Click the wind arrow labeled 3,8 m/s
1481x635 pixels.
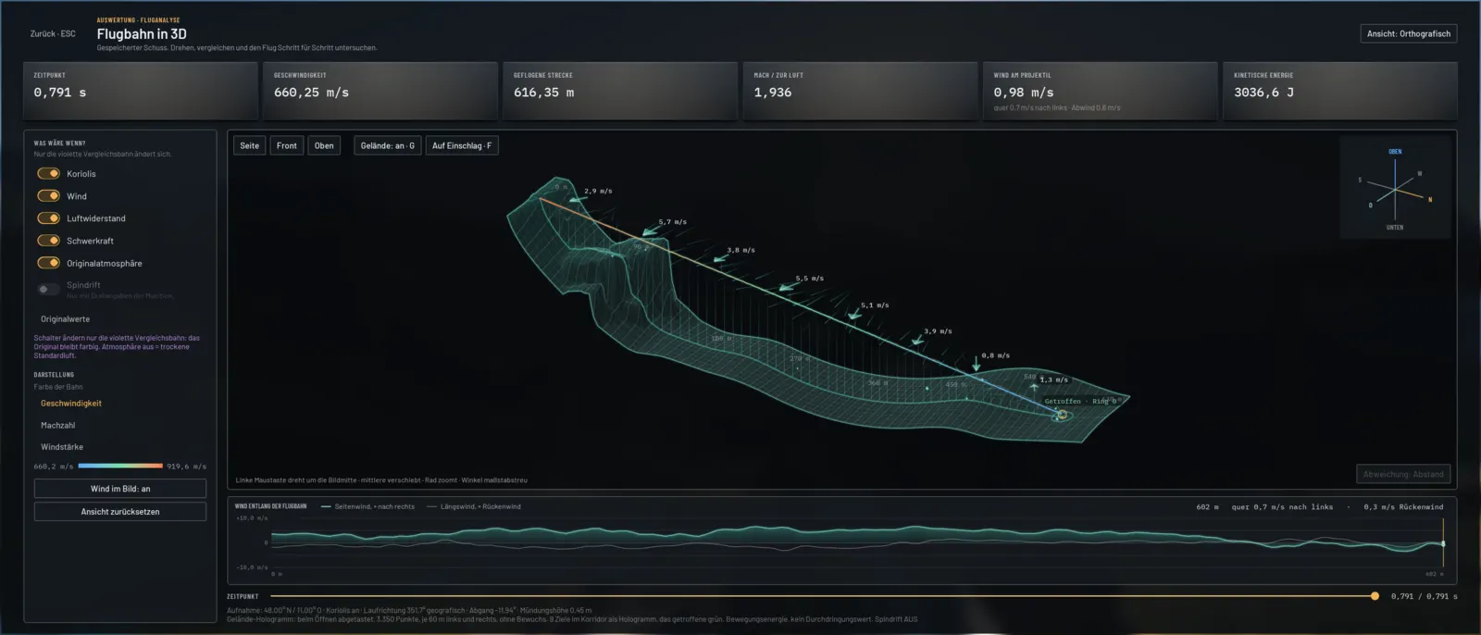(720, 258)
